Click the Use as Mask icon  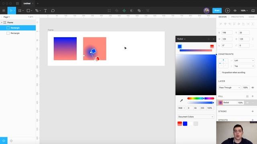tap(131, 11)
